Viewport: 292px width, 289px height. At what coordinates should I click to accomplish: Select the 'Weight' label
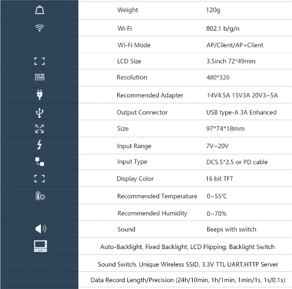128,10
